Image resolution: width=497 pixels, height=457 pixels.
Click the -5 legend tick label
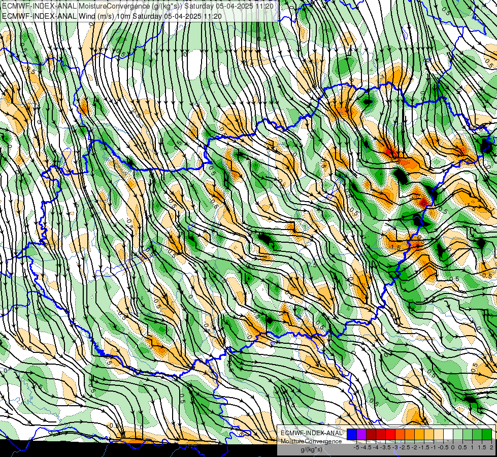coord(356,447)
